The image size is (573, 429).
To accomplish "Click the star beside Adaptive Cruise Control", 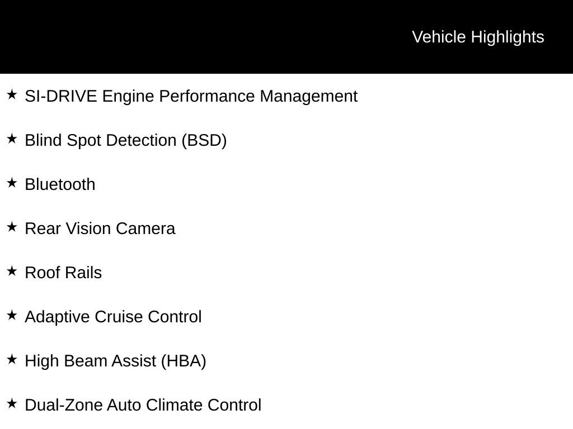I will point(12,315).
